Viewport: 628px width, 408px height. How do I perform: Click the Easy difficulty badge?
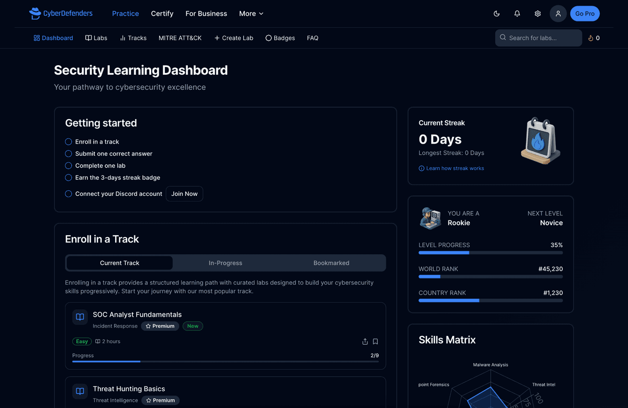82,342
